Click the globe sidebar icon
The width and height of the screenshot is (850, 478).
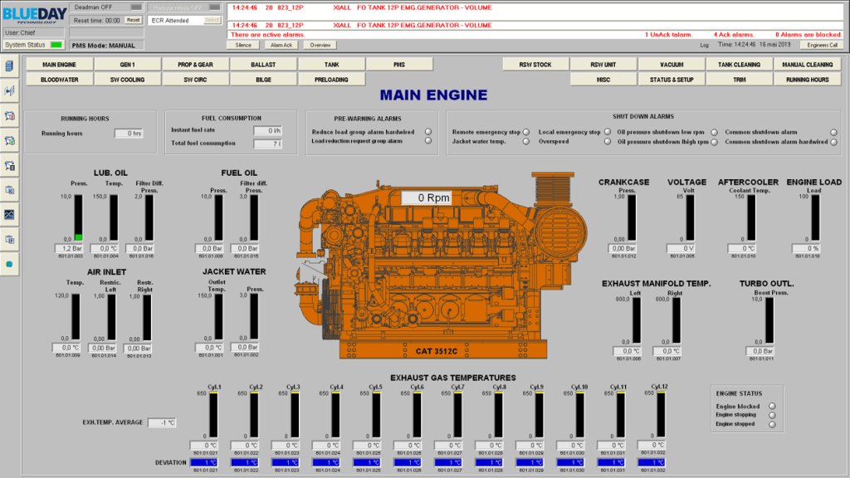click(9, 265)
